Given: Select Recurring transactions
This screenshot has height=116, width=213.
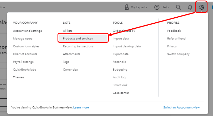Looking at the screenshot, I should pos(78,46).
